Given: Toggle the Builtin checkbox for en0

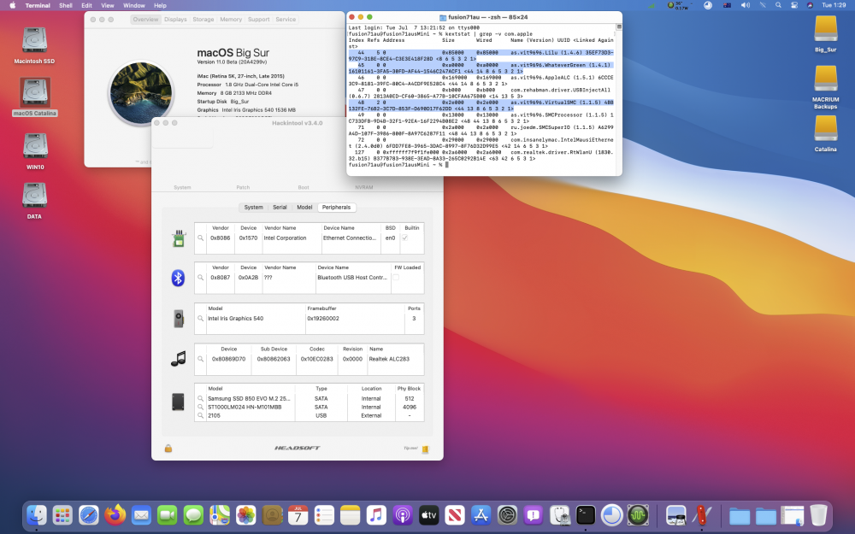Looking at the screenshot, I should 404,238.
